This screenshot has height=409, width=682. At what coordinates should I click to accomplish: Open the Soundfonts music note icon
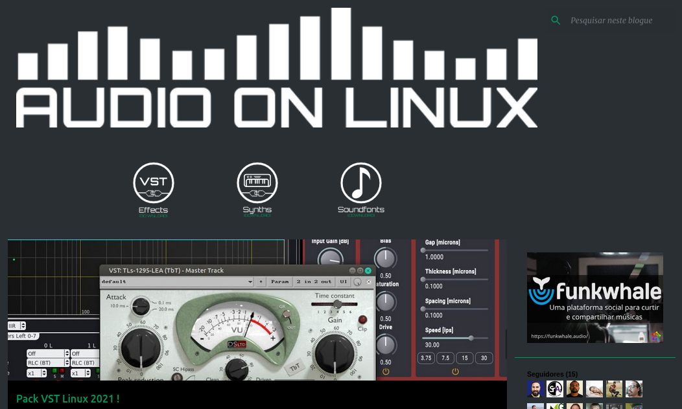coord(361,190)
